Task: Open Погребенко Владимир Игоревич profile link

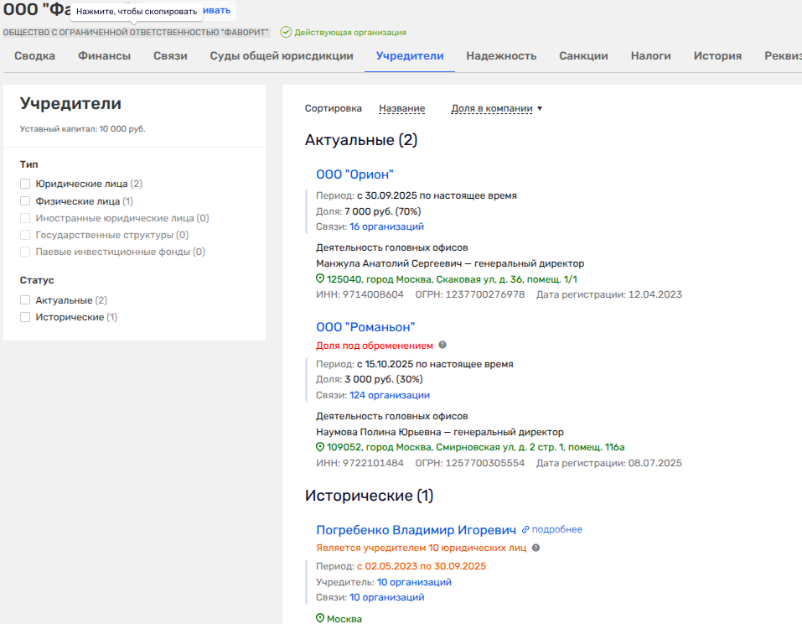Action: click(416, 530)
